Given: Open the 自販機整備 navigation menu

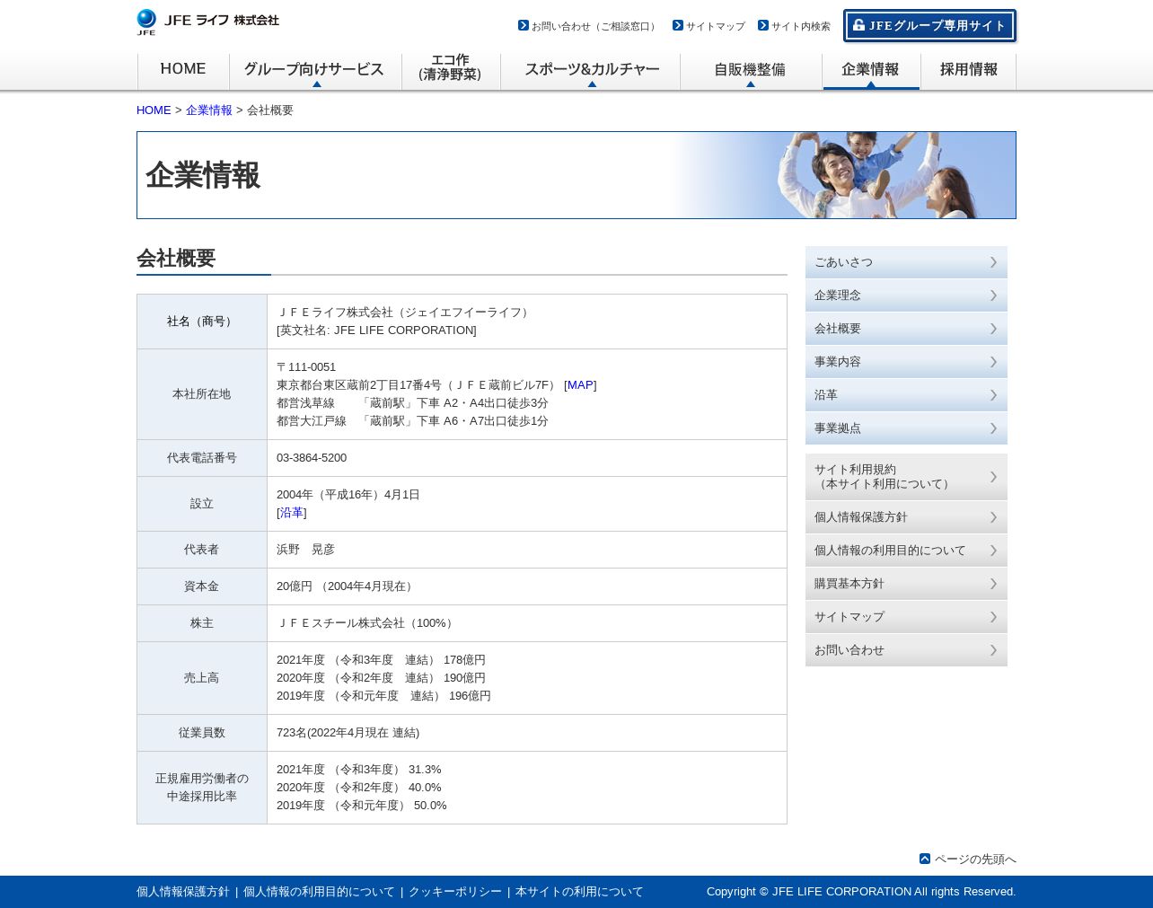Looking at the screenshot, I should click(751, 71).
